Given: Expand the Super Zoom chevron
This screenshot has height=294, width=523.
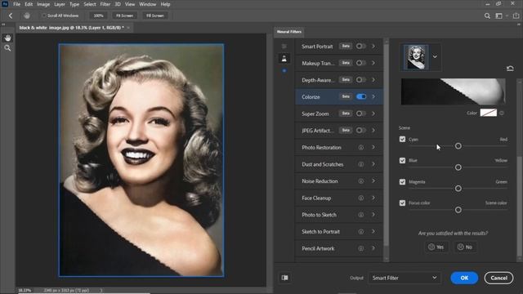Looking at the screenshot, I should click(373, 114).
